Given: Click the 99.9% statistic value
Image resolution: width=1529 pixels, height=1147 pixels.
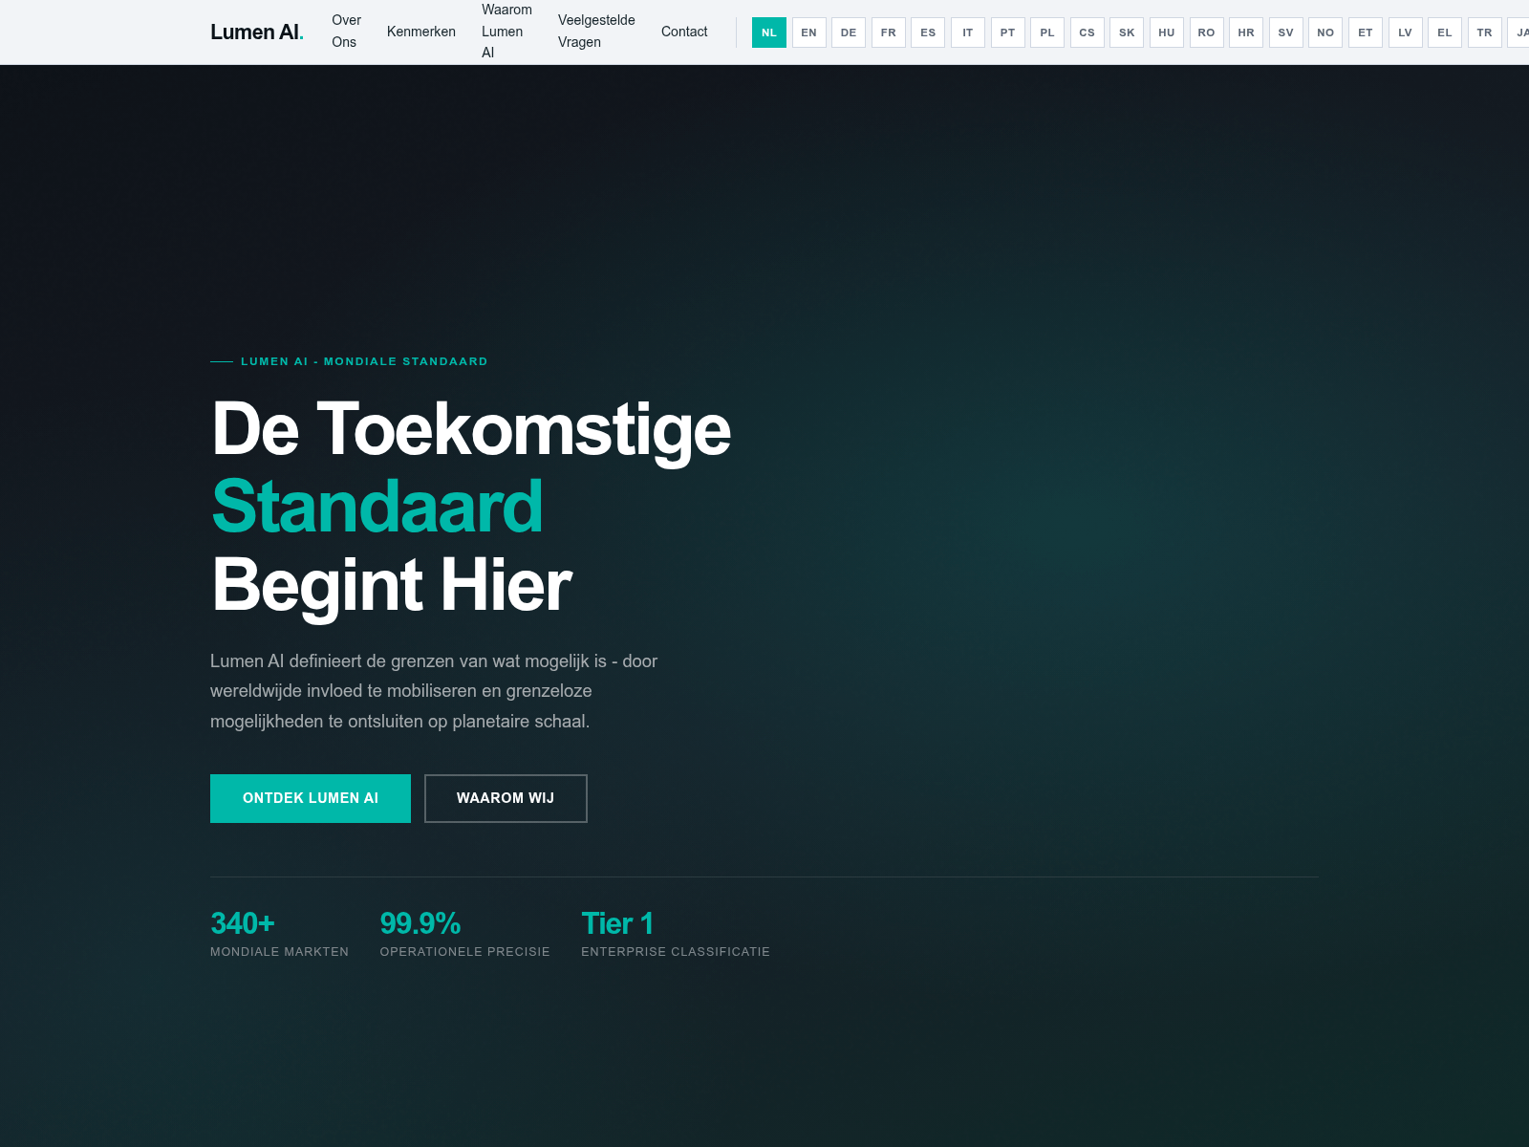Looking at the screenshot, I should tap(420, 923).
